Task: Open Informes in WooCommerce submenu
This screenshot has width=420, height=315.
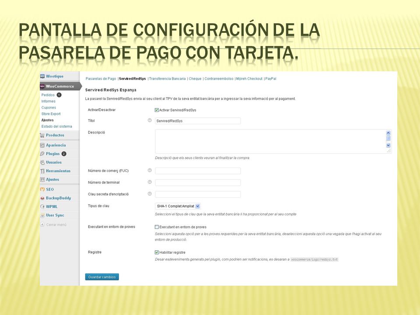Action: 48,101
